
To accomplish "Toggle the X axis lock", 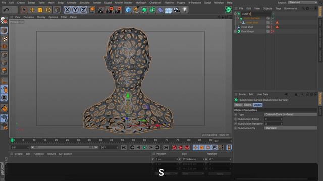I will click(x=67, y=10).
